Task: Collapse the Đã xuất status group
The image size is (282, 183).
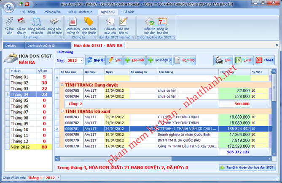Action: click(62, 111)
